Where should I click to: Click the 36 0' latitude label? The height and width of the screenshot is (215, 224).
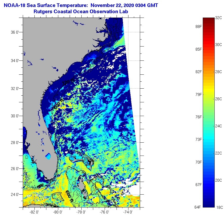click(x=15, y=32)
